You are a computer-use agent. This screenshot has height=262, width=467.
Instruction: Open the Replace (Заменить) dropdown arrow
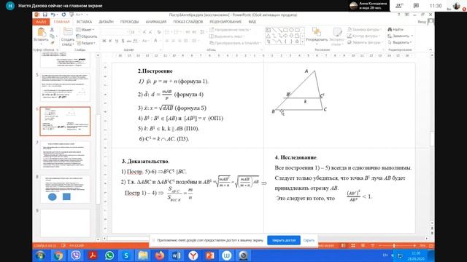point(412,36)
